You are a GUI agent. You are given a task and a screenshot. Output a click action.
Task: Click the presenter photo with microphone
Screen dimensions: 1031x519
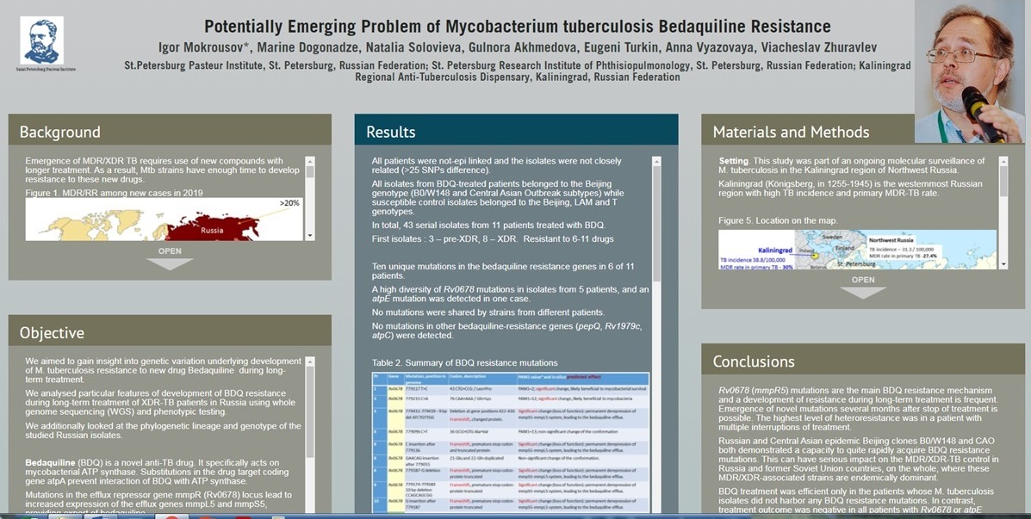(969, 71)
